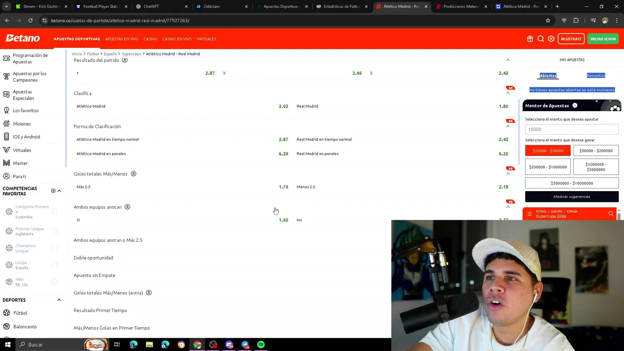Tick Categoría Primera A Colombia checkbox
This screenshot has width=624, height=351.
[x=55, y=212]
